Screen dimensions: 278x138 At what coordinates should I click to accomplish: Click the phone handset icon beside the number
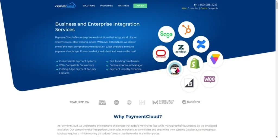click(x=195, y=5)
